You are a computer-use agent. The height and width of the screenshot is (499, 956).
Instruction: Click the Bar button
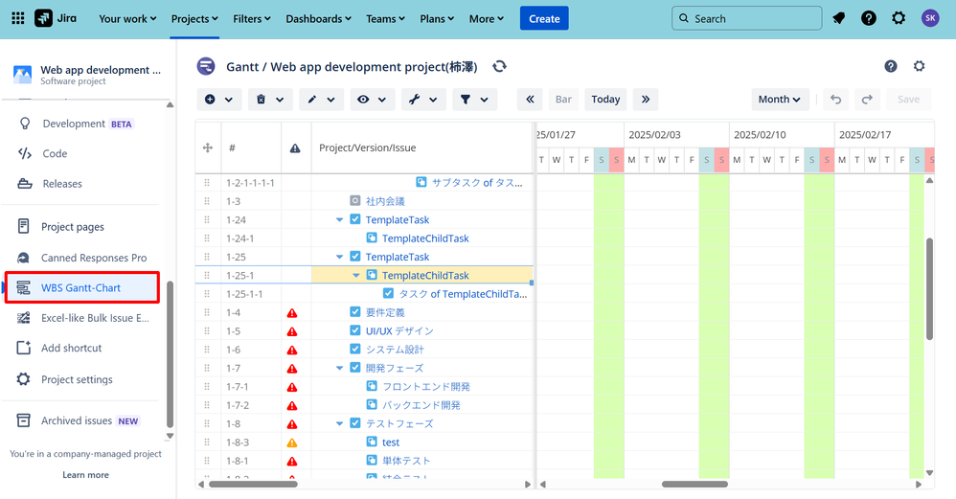563,100
